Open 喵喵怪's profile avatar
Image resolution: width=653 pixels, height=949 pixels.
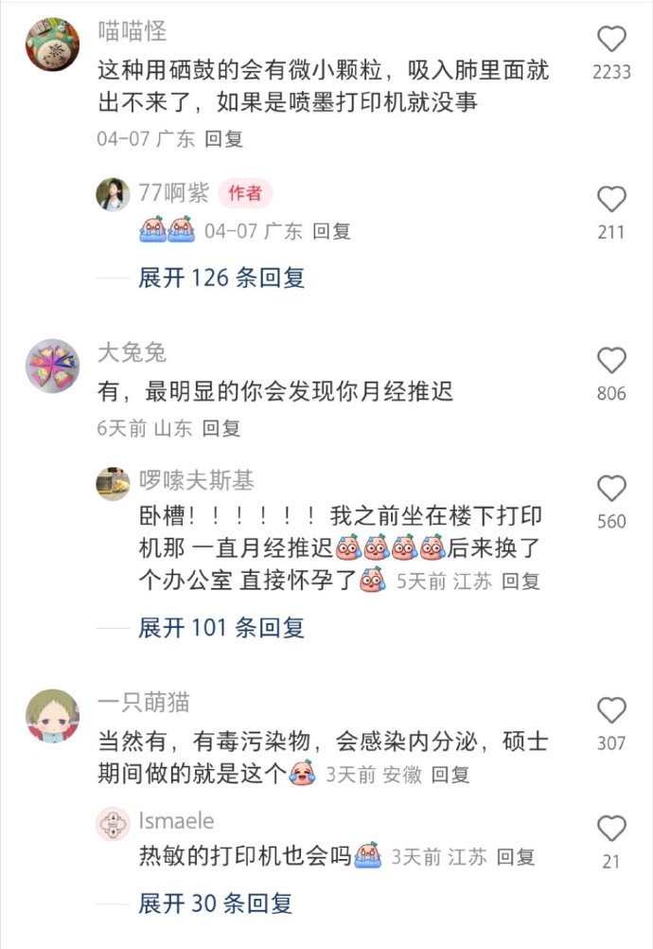[53, 45]
